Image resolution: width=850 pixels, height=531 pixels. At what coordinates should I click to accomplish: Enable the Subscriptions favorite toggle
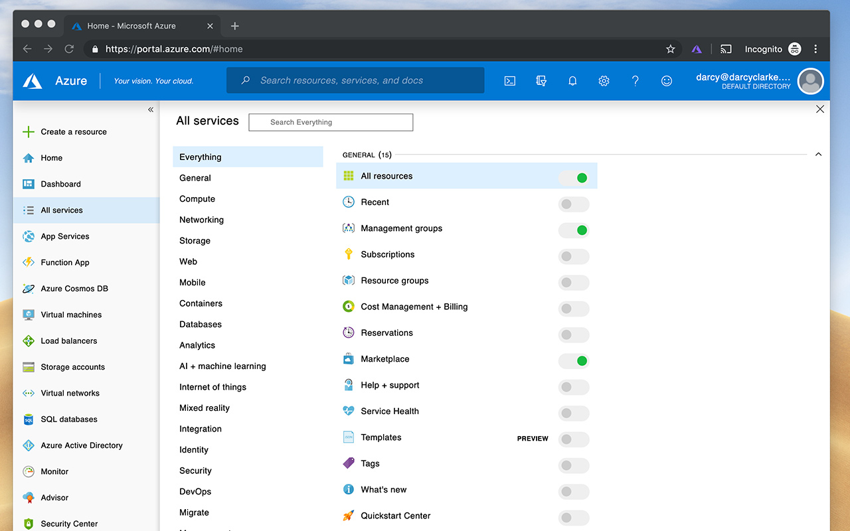click(574, 256)
